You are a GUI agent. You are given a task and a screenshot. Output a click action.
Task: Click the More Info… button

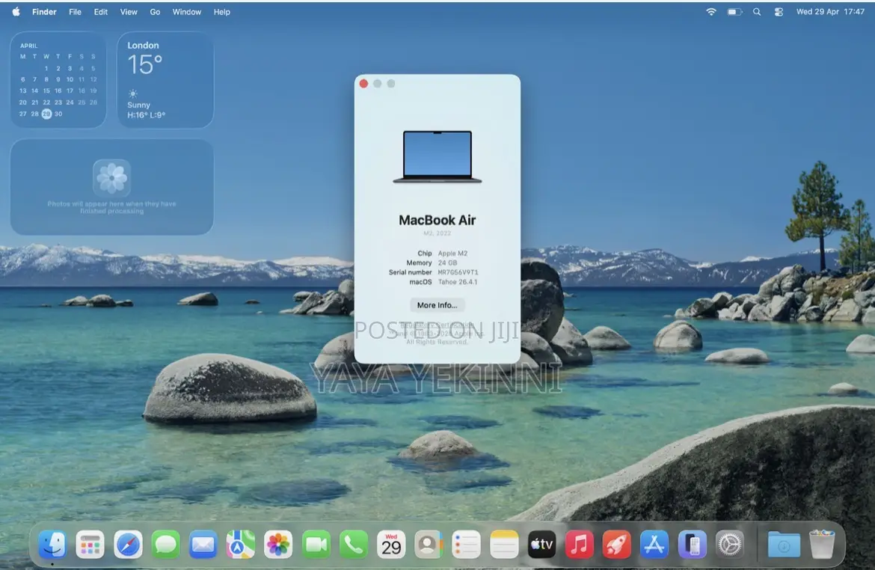437,304
